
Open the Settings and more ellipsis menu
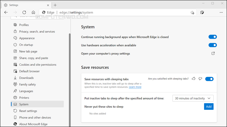pyautogui.click(x=221, y=12)
